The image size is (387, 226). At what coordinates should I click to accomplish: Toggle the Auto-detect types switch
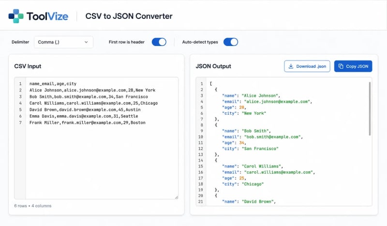(231, 42)
